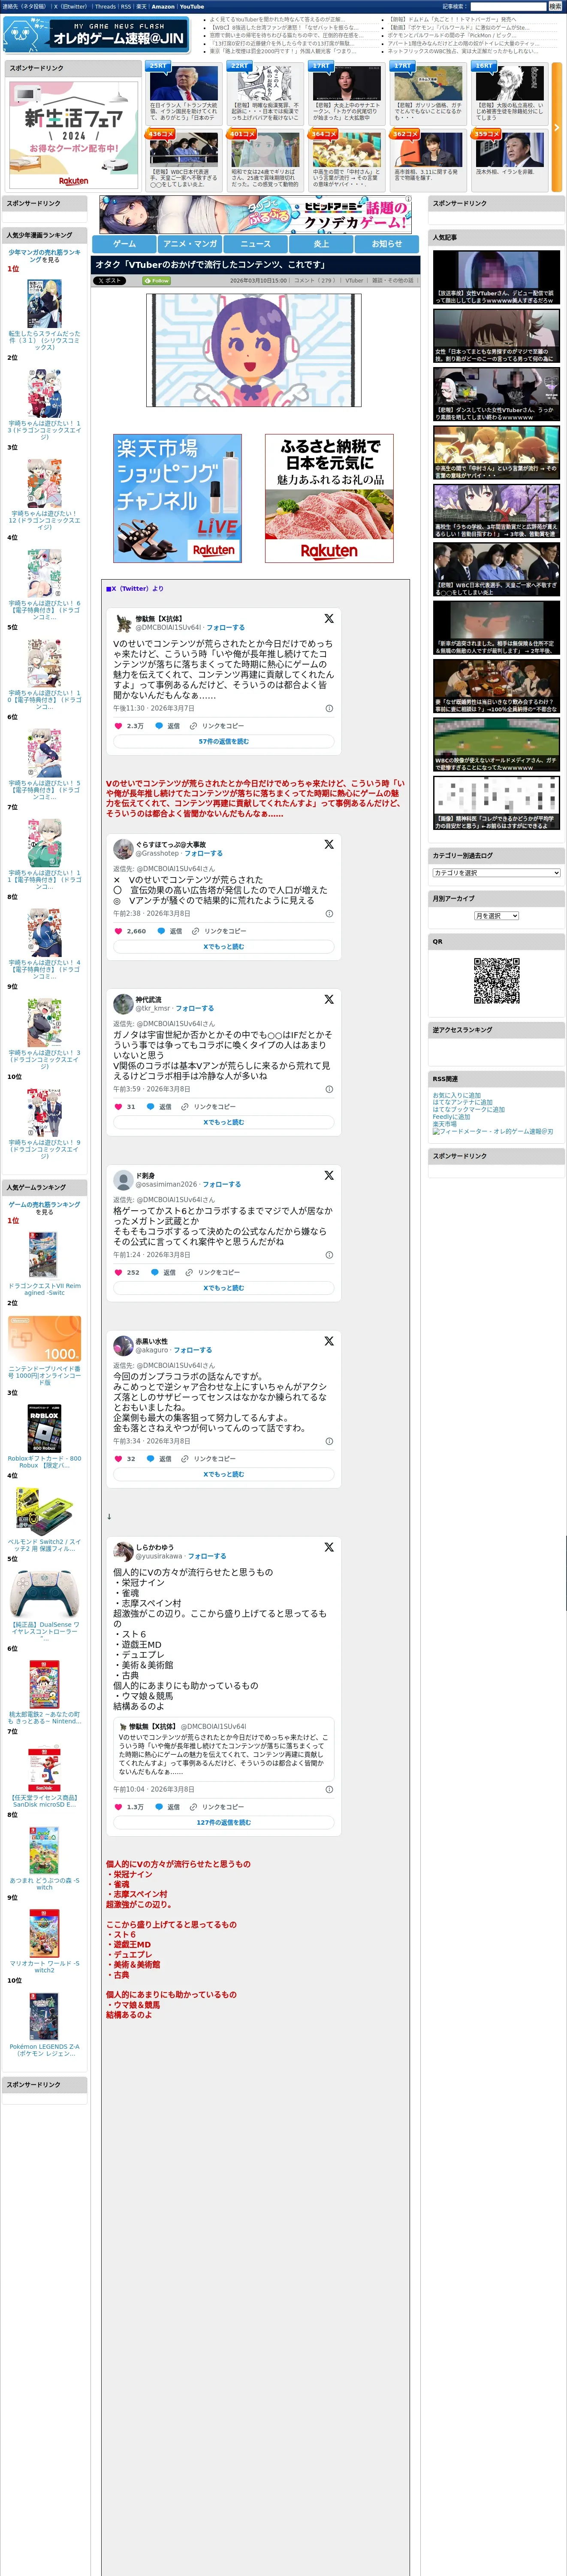
Task: Click the X logo on 惨駄無's first tweet
Action: [x=329, y=619]
